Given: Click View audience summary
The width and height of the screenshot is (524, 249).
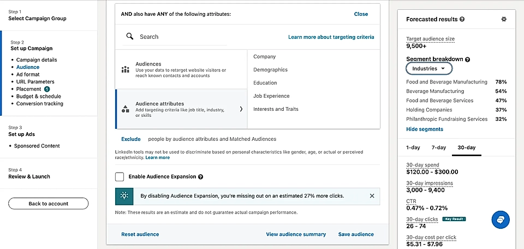Looking at the screenshot, I should pos(296,234).
